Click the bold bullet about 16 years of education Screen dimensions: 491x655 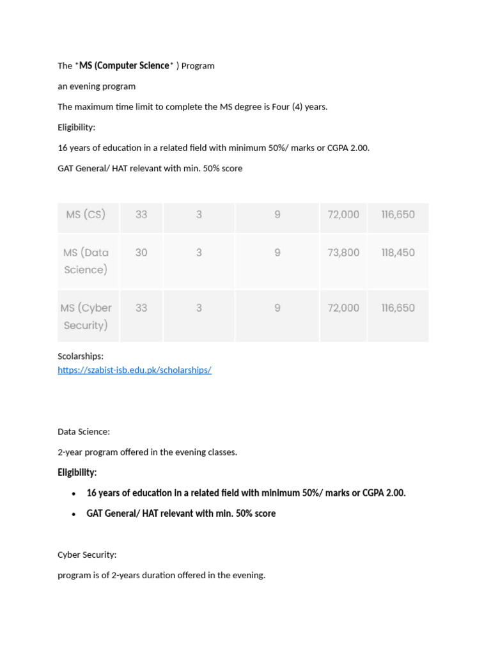pos(246,493)
